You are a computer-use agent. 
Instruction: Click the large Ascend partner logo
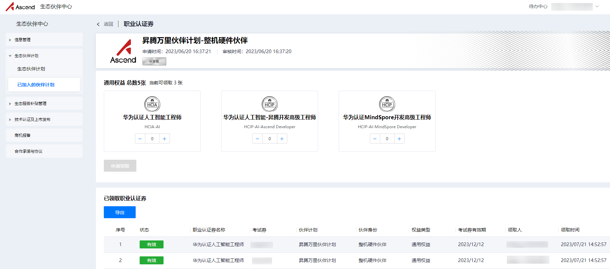click(x=123, y=51)
